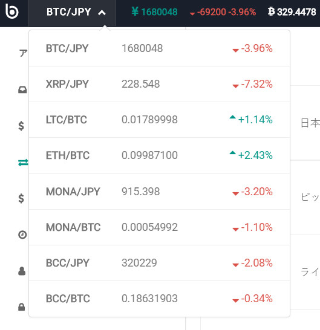Open the inbox tray sidebar icon
The width and height of the screenshot is (320, 330).
(22, 90)
